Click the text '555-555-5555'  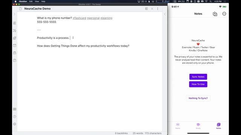tap(47, 22)
